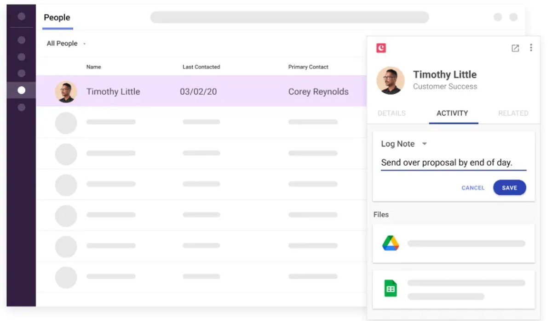This screenshot has width=552, height=321.
Task: Click Timothy Little's avatar in the table row
Action: point(66,92)
